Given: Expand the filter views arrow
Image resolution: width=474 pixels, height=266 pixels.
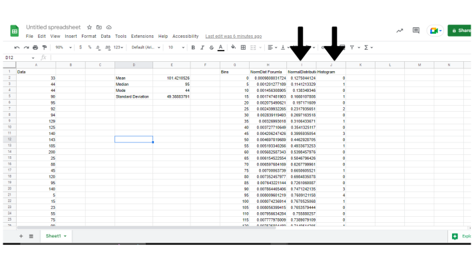Looking at the screenshot, I should tap(359, 47).
